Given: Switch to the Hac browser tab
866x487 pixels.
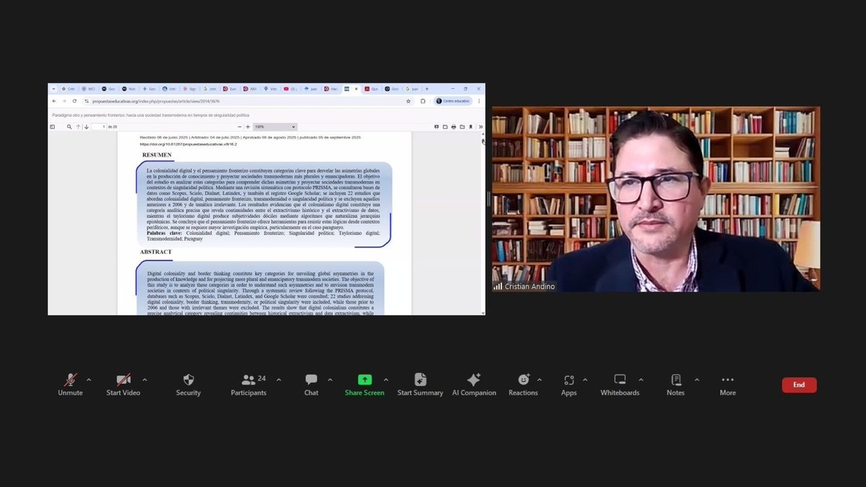Looking at the screenshot, I should [331, 89].
